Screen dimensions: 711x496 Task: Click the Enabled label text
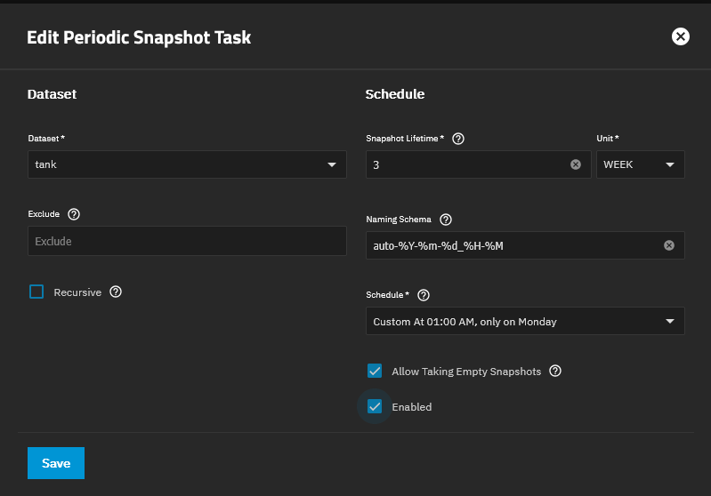click(412, 407)
